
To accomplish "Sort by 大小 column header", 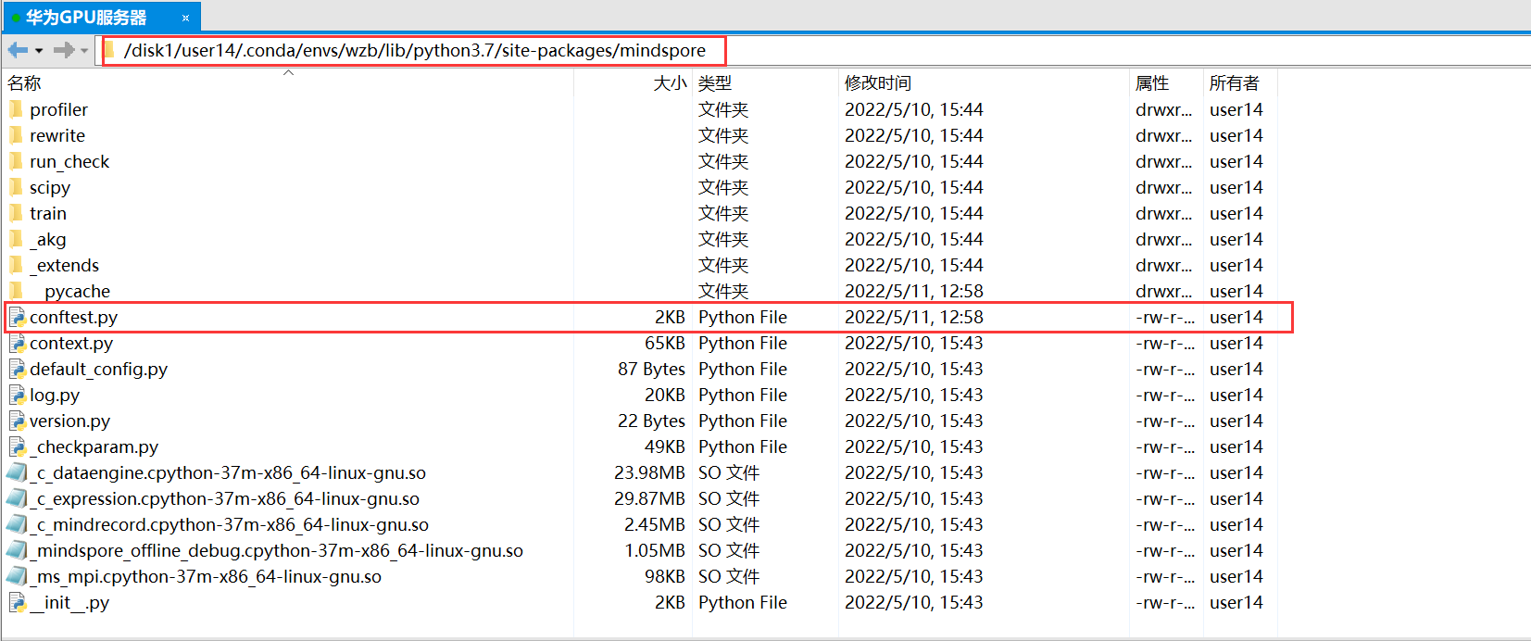I will pos(670,83).
